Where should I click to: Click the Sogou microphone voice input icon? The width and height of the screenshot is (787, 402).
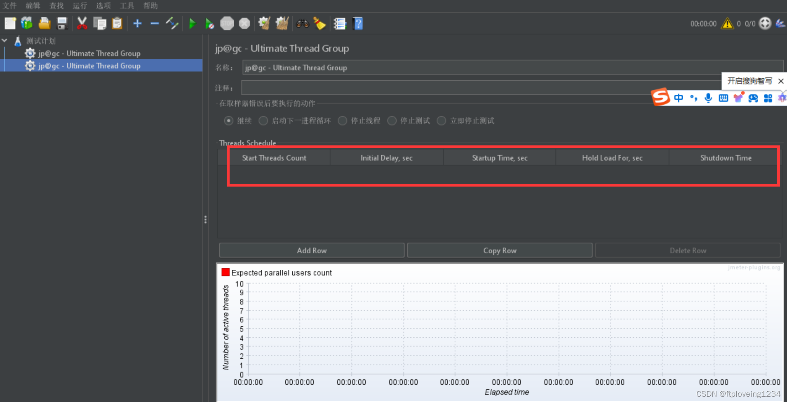click(708, 98)
